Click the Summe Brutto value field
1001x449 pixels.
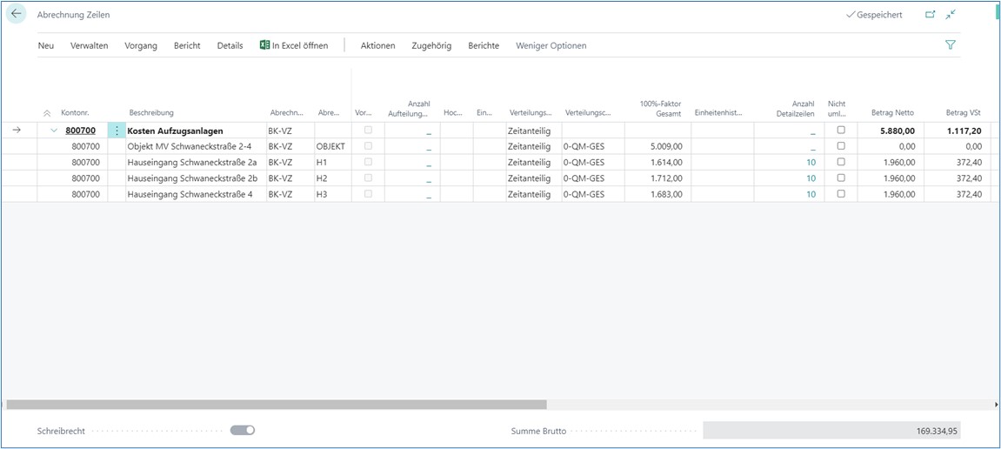tap(831, 430)
